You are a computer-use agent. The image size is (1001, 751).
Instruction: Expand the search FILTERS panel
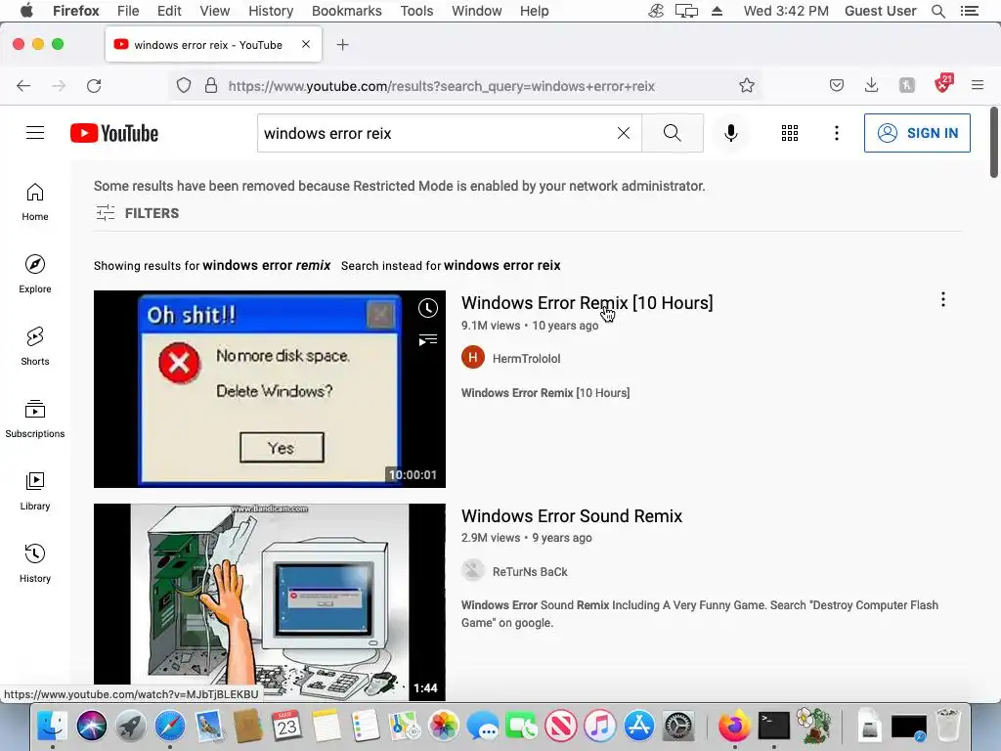pyautogui.click(x=137, y=213)
